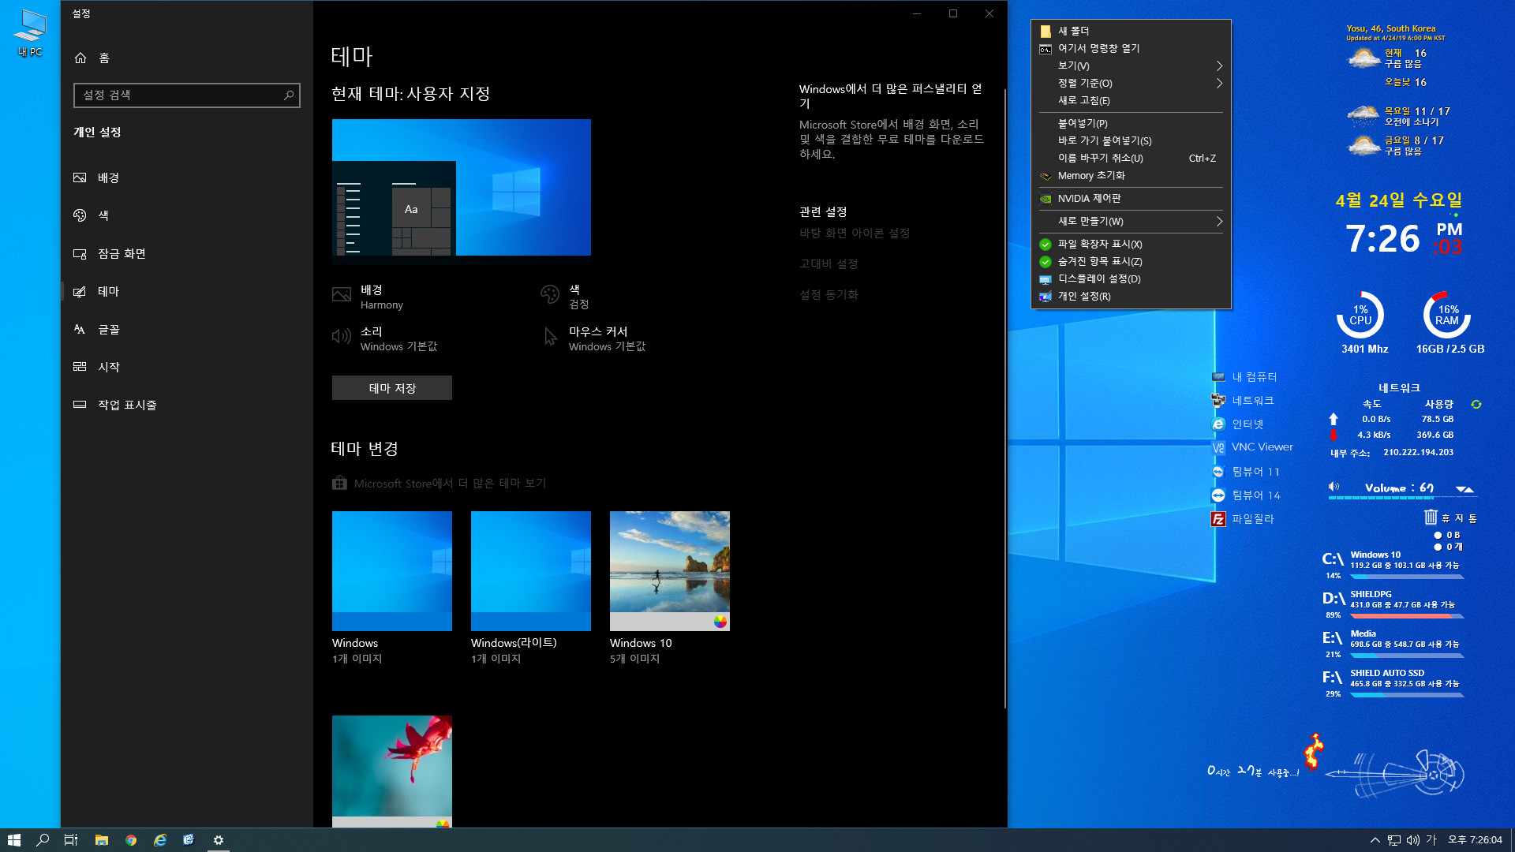Click the 휴지통 recycle bin widget icon
The image size is (1515, 852).
click(1431, 518)
